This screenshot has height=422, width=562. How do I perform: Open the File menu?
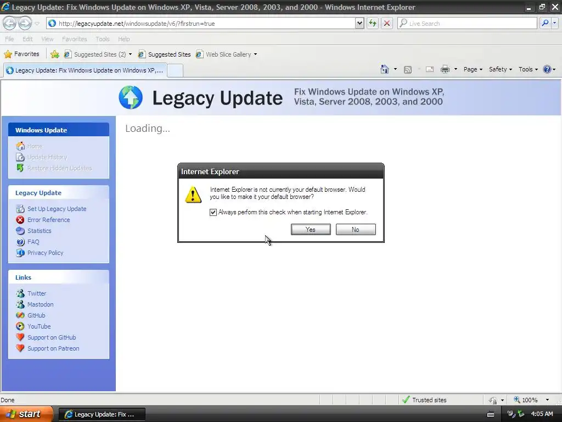tap(9, 39)
